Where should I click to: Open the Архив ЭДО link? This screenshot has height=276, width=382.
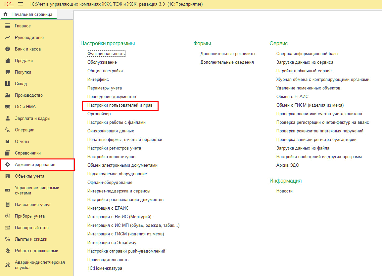point(288,165)
